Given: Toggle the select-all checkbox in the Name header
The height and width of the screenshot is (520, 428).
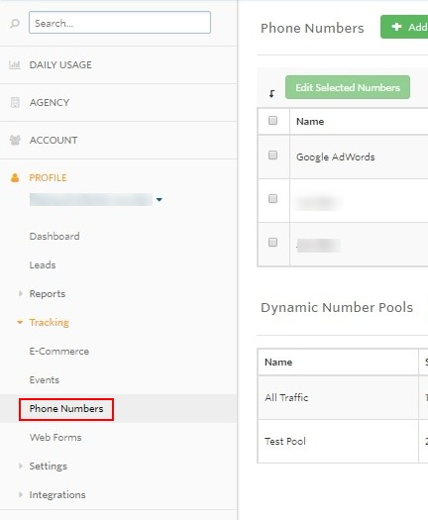Looking at the screenshot, I should click(272, 121).
